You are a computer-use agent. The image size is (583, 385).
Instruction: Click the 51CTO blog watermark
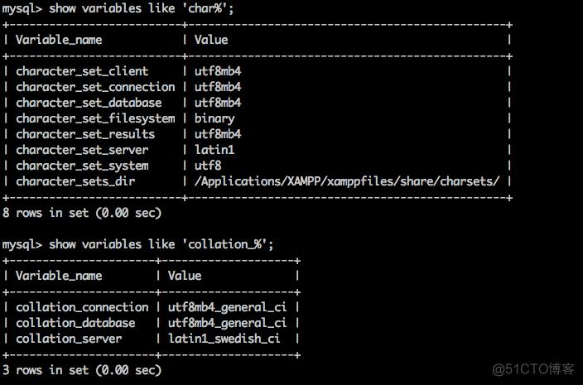pyautogui.click(x=533, y=369)
